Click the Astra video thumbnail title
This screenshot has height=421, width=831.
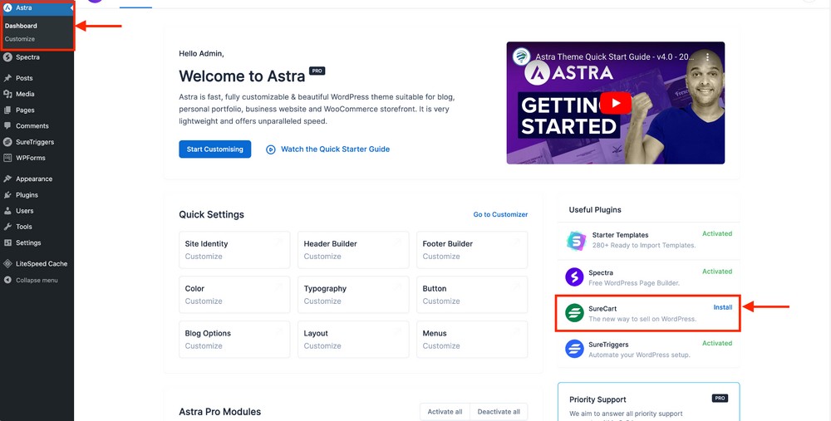coord(614,56)
